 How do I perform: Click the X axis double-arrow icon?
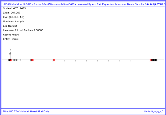tap(16, 60)
